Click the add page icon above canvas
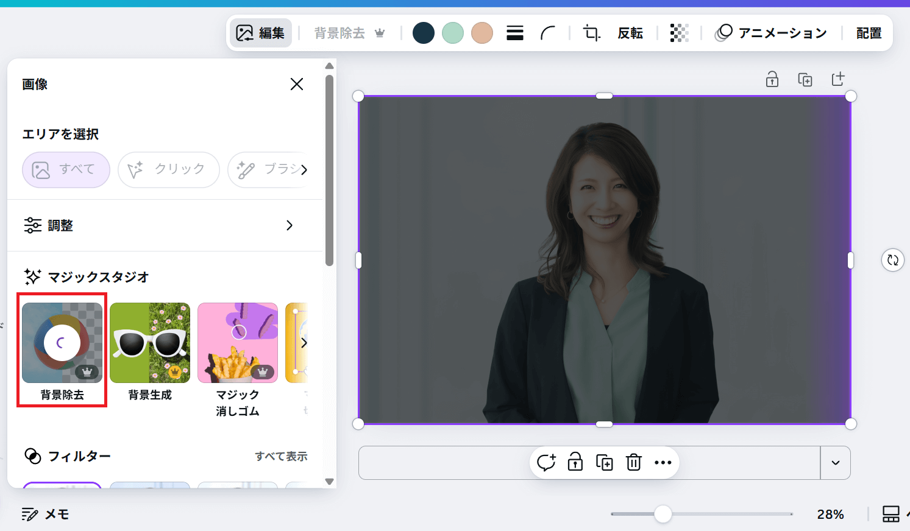The image size is (910, 531). [x=838, y=79]
